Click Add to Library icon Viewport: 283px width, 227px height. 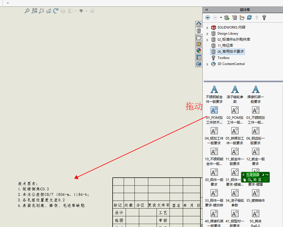pos(227,17)
